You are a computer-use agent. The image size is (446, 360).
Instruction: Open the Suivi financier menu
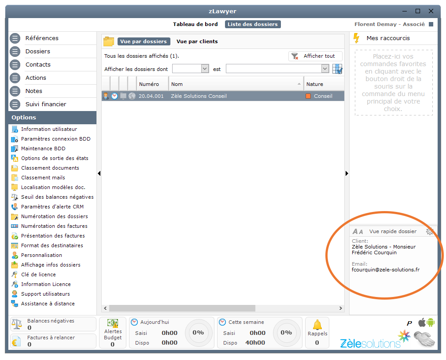46,104
